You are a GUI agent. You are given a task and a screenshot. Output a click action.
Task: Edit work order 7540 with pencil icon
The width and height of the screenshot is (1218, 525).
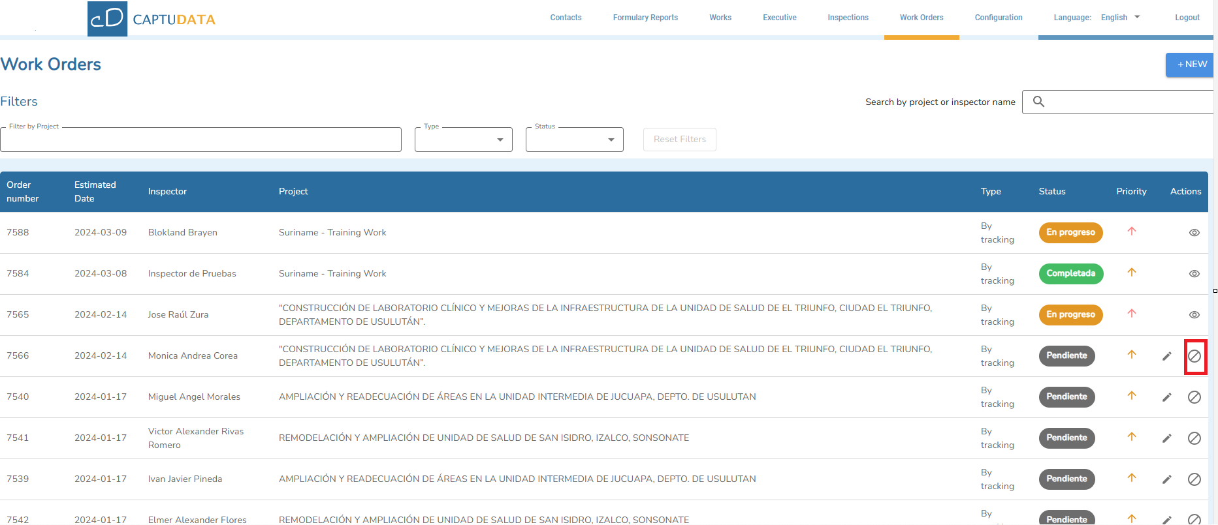(1167, 397)
